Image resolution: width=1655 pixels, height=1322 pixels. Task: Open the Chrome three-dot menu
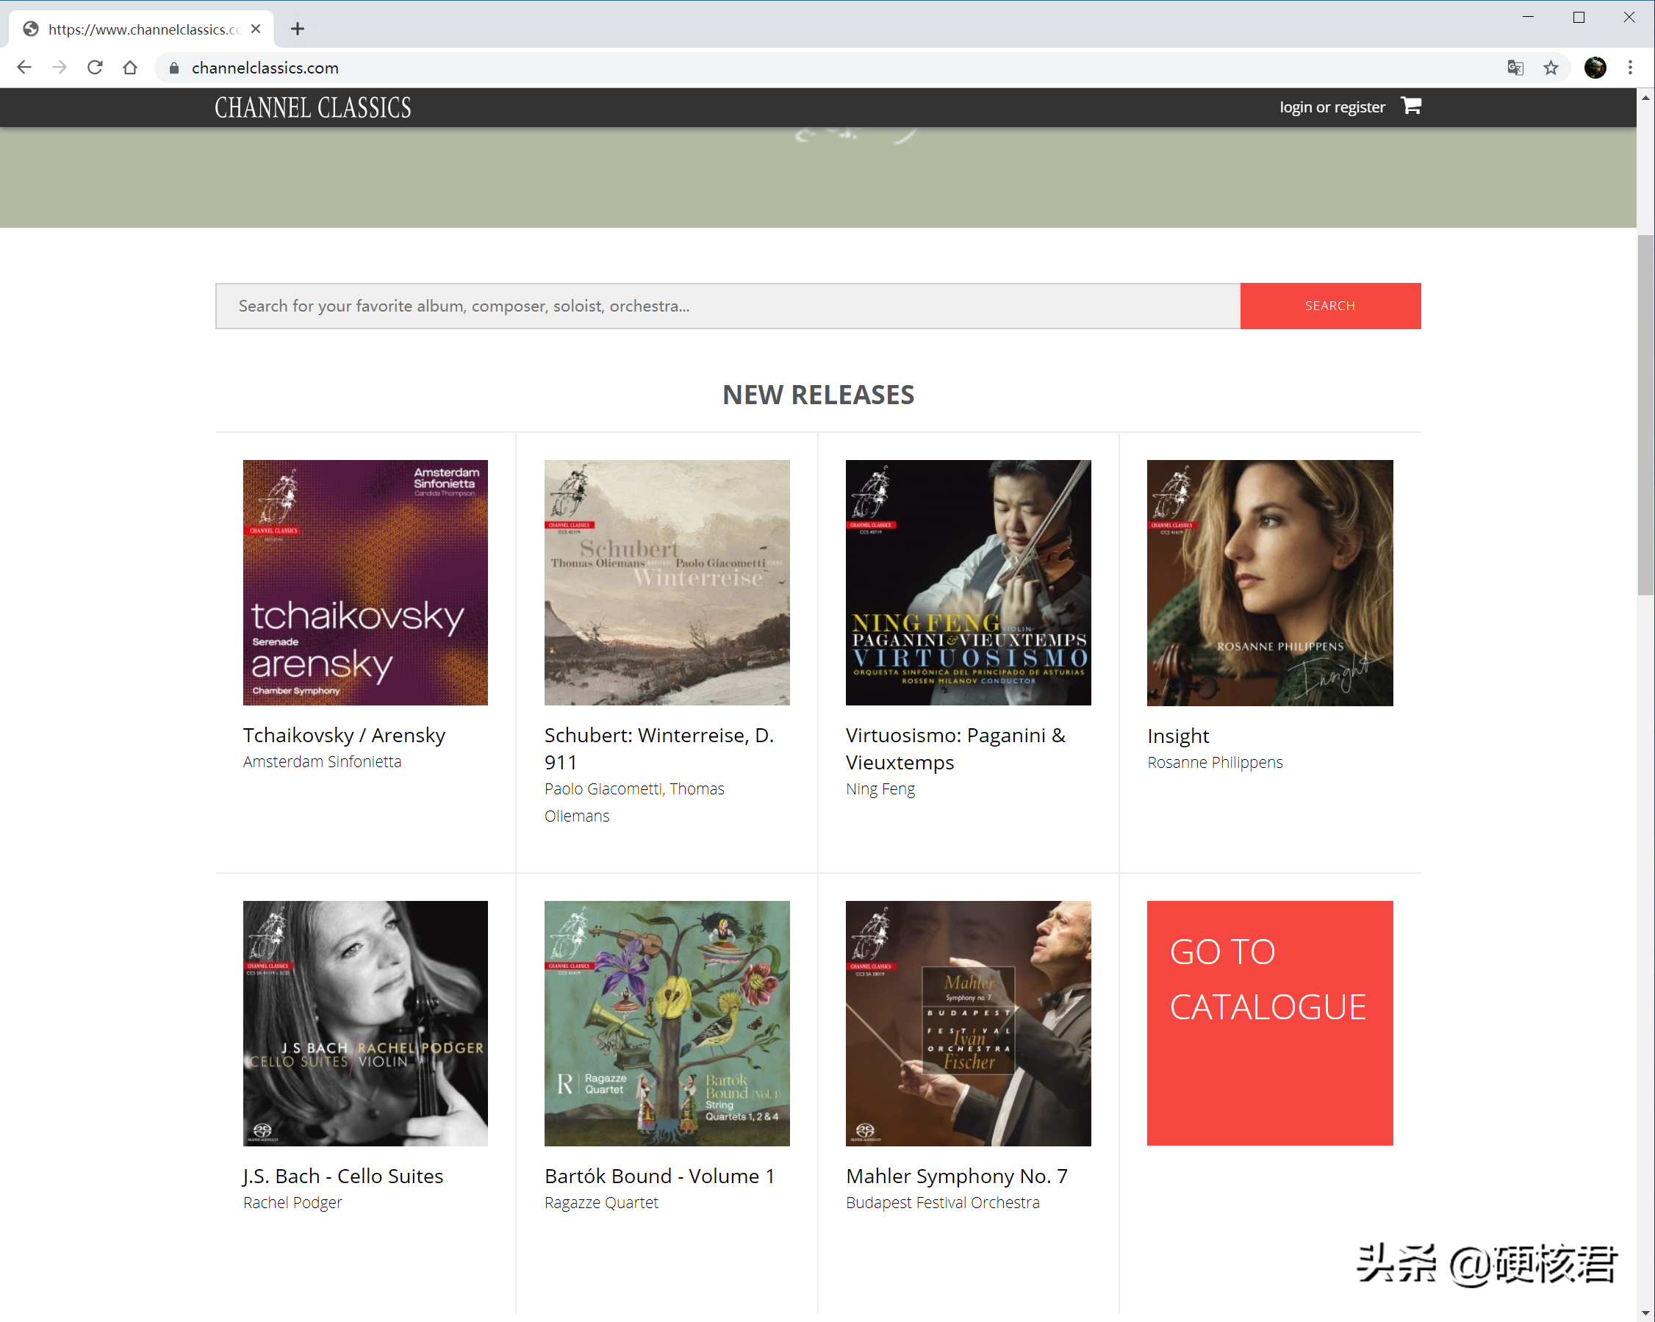coord(1630,68)
